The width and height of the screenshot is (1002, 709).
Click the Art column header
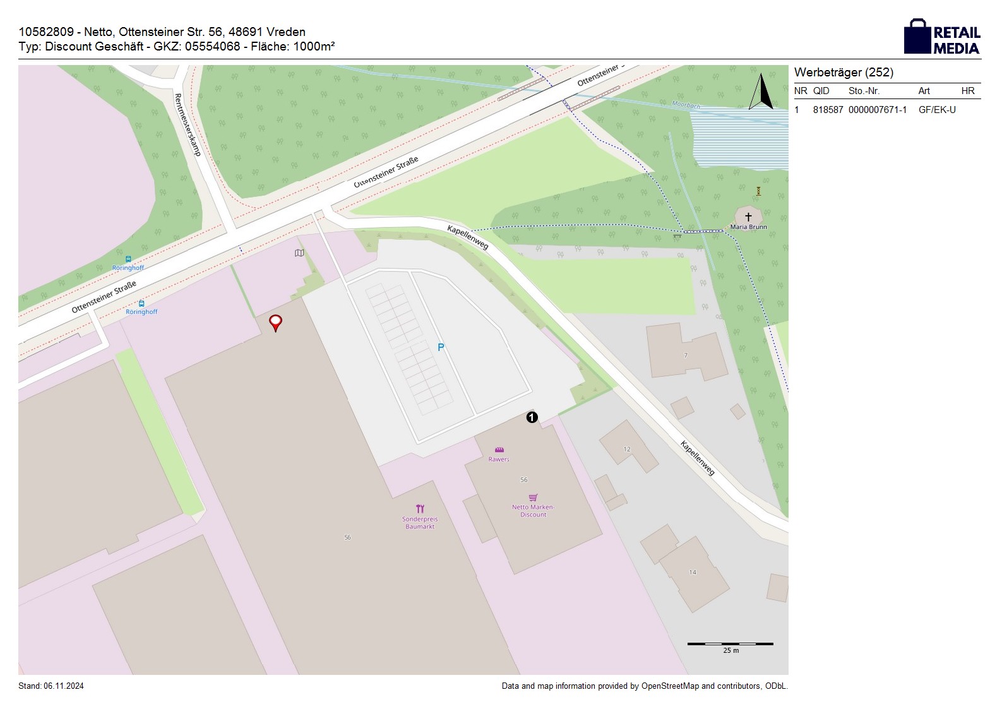[924, 91]
